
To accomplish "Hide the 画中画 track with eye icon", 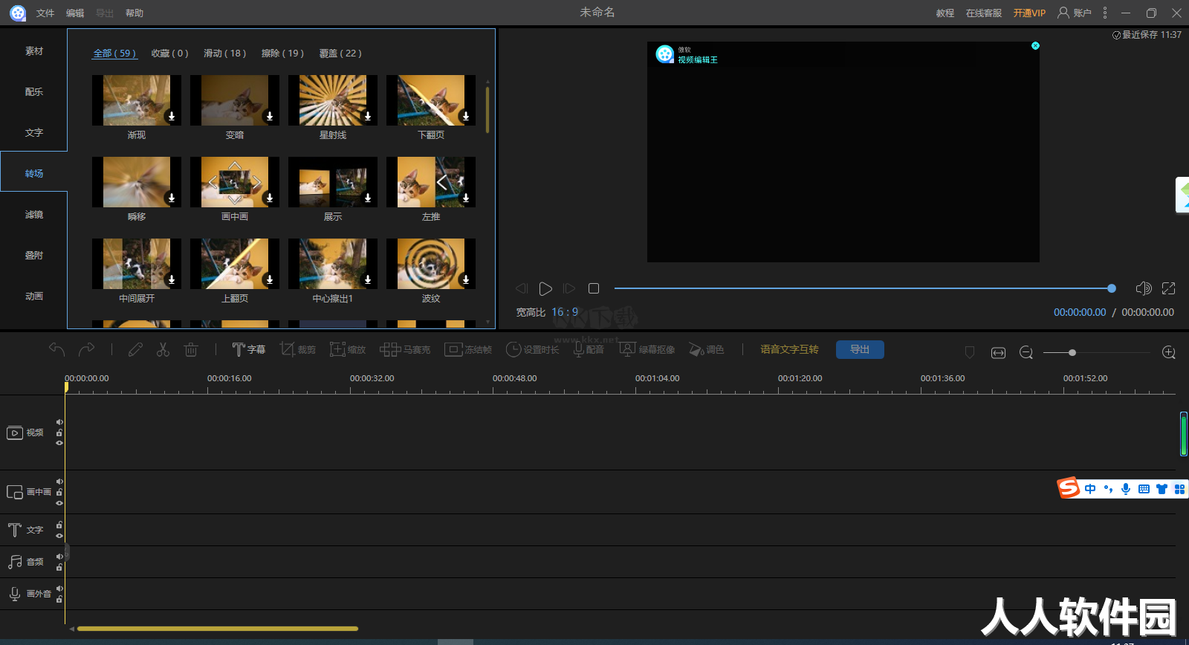I will [59, 503].
